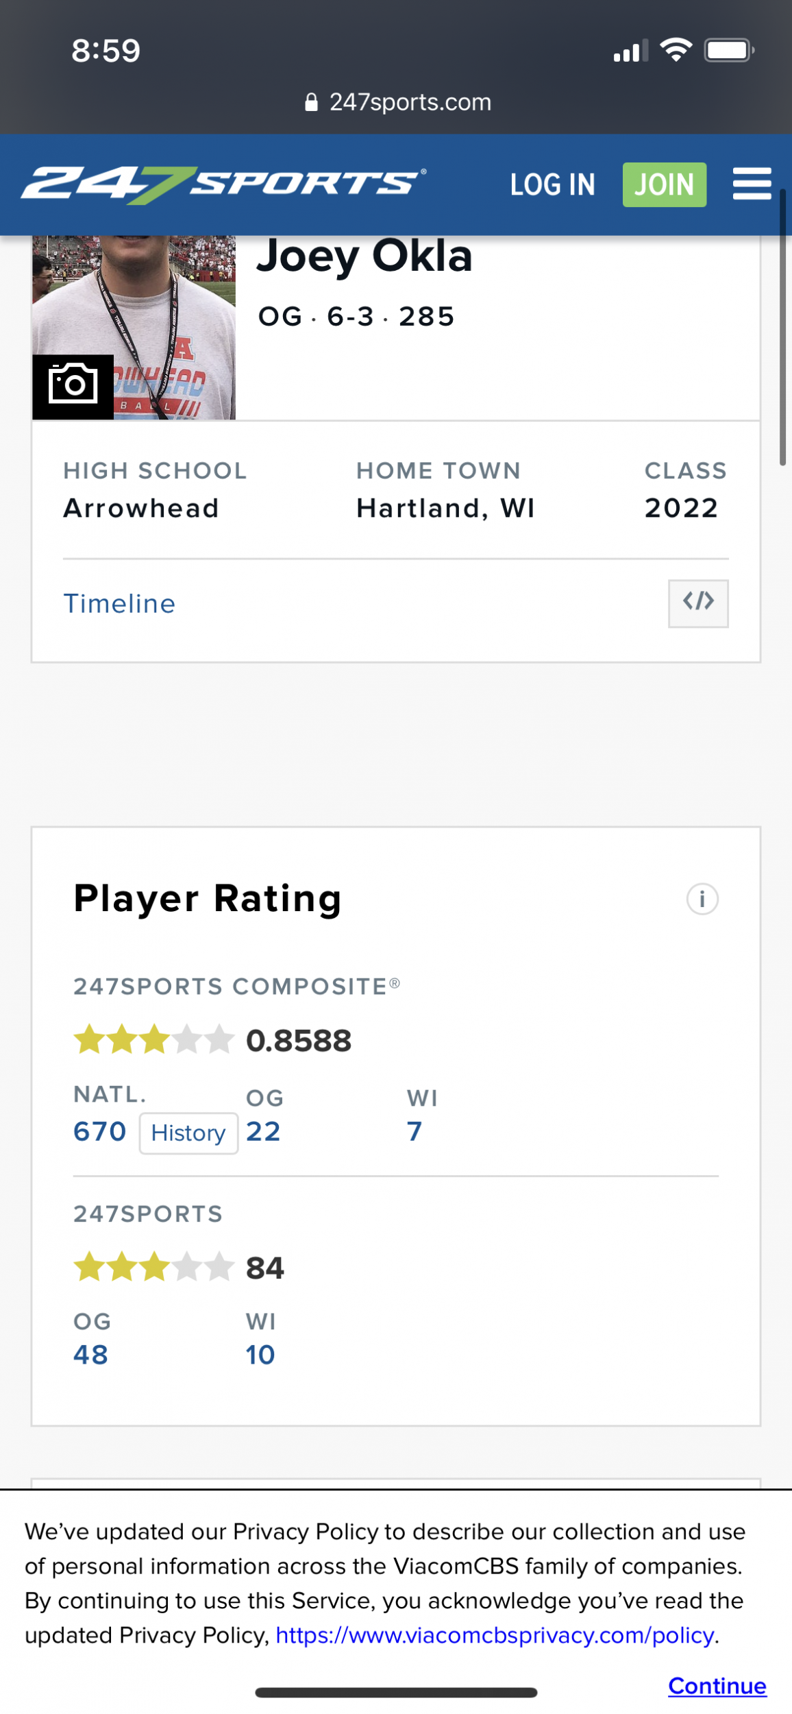
Task: Click Continue on privacy notice
Action: coord(717,1685)
